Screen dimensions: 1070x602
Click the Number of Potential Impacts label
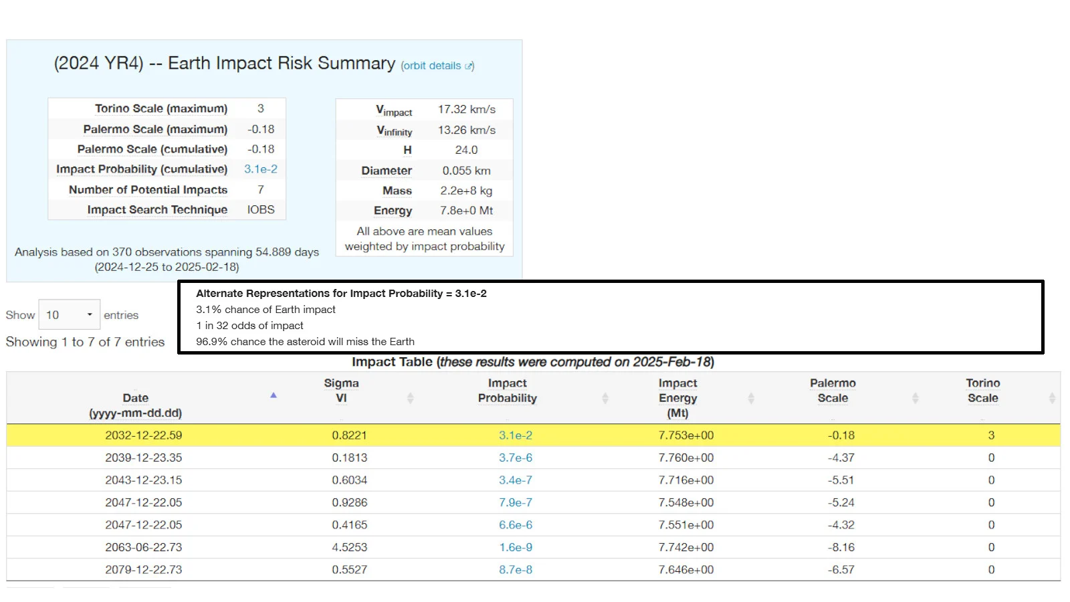[148, 190]
